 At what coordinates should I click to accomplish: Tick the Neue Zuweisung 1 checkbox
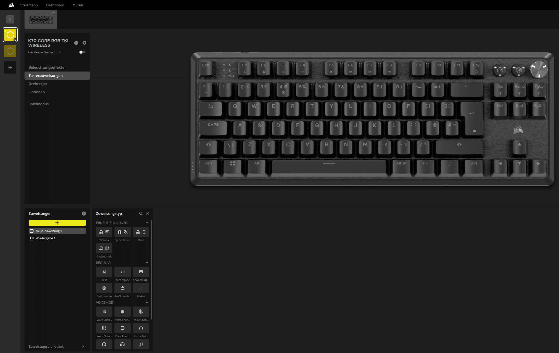[32, 231]
